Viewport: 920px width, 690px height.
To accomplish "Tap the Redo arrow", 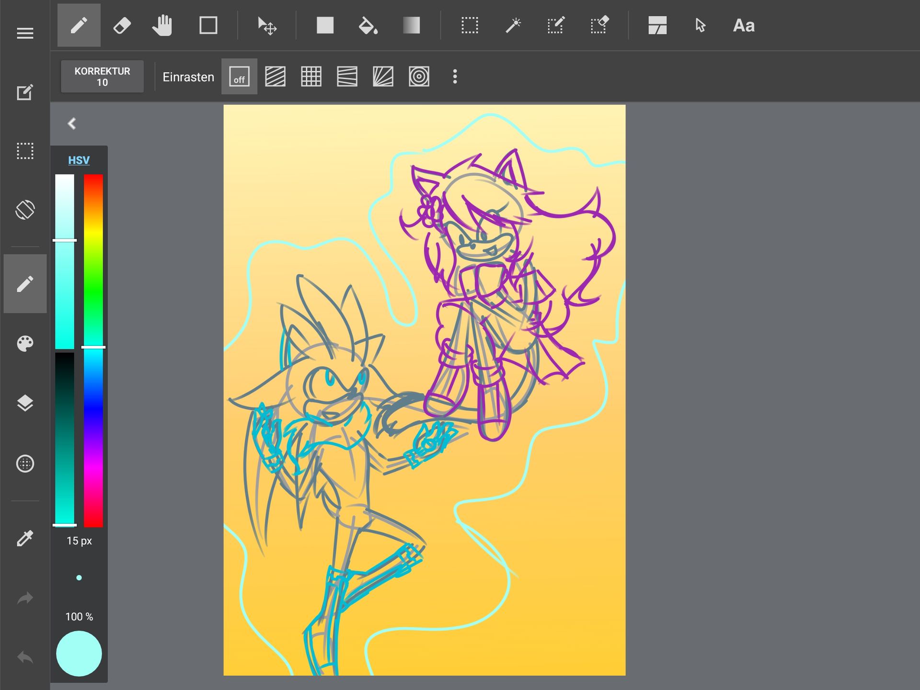I will [x=25, y=598].
